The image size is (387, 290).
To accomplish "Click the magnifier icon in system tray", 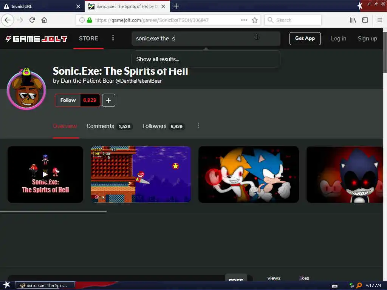I will [359, 285].
